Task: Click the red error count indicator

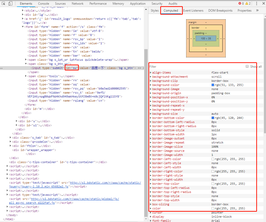Action: click(241, 3)
